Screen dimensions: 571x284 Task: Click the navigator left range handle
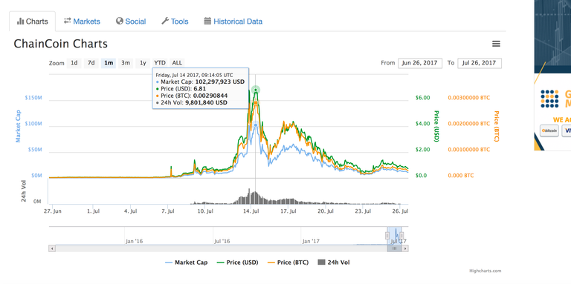pos(387,236)
